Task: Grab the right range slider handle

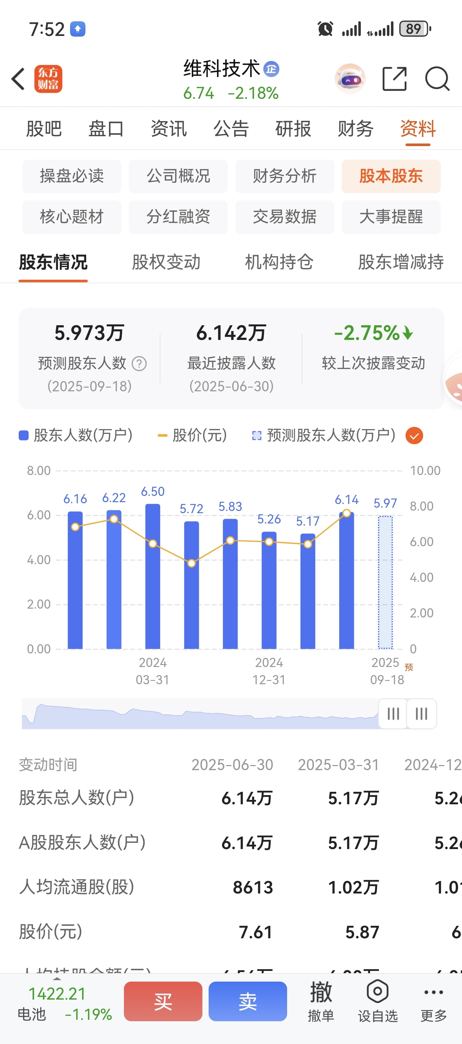Action: point(422,714)
